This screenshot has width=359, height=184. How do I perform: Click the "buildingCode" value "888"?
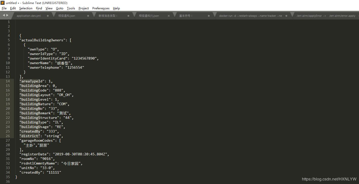[58, 90]
